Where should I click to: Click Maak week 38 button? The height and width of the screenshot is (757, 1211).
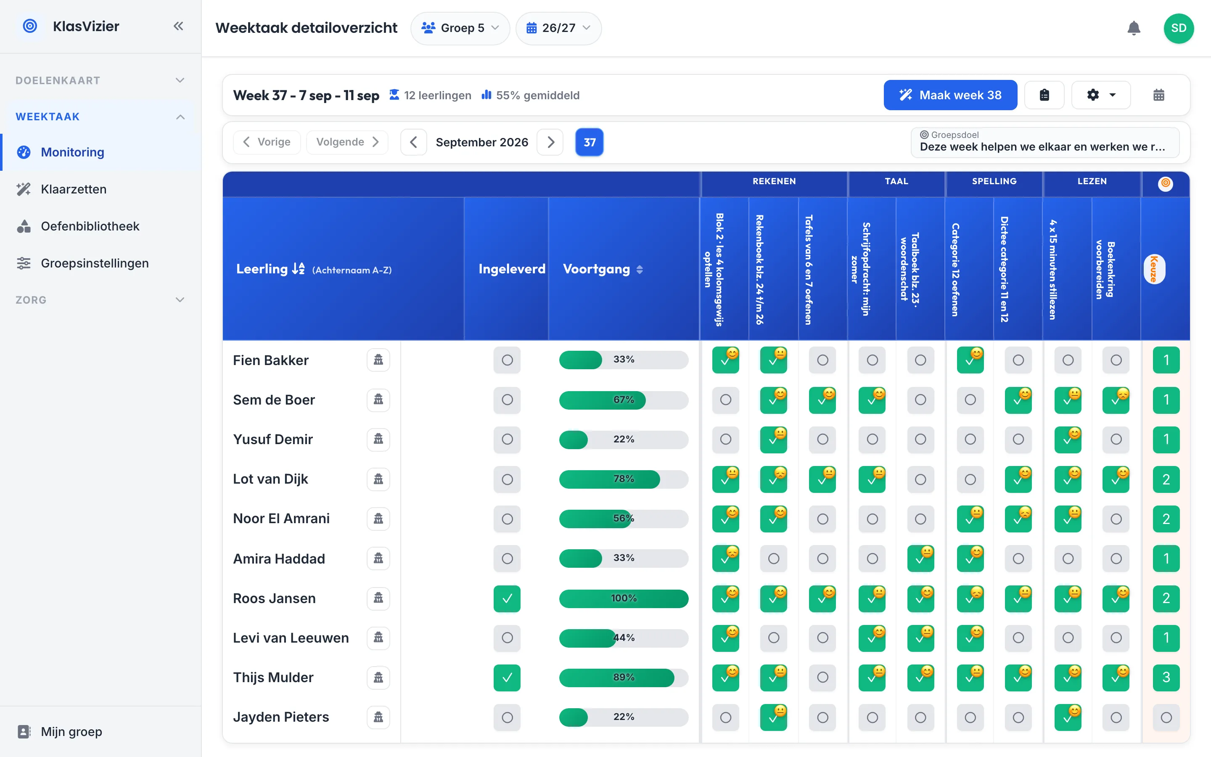pos(950,95)
